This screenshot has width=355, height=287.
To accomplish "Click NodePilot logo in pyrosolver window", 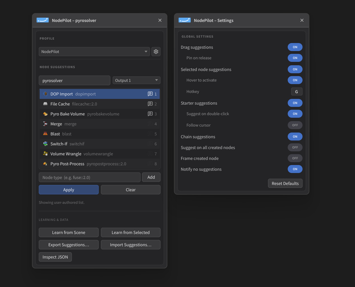I will click(42, 20).
